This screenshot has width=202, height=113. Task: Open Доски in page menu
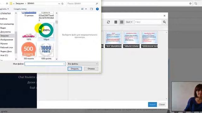31,82
